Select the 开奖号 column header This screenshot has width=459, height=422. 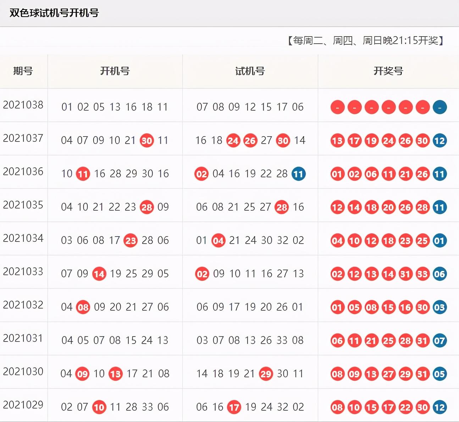click(388, 71)
